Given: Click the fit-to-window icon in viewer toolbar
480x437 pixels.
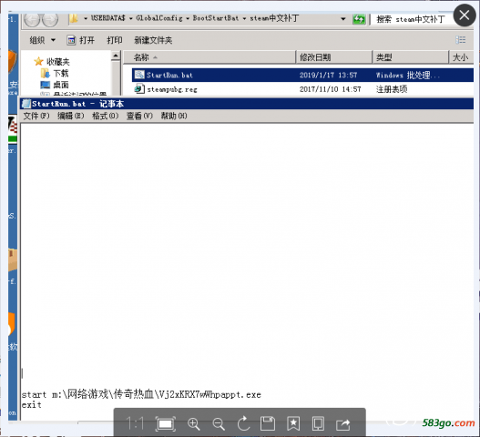Looking at the screenshot, I should coord(165,424).
